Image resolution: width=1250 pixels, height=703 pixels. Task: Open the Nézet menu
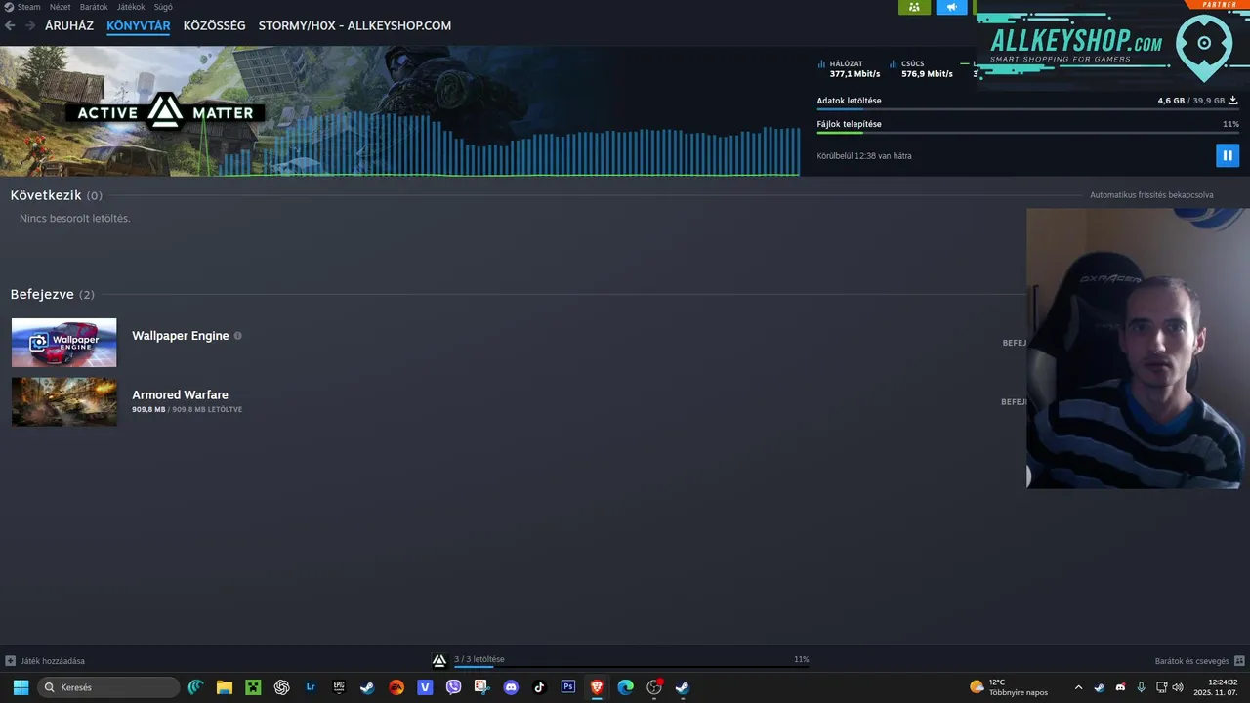pyautogui.click(x=60, y=7)
